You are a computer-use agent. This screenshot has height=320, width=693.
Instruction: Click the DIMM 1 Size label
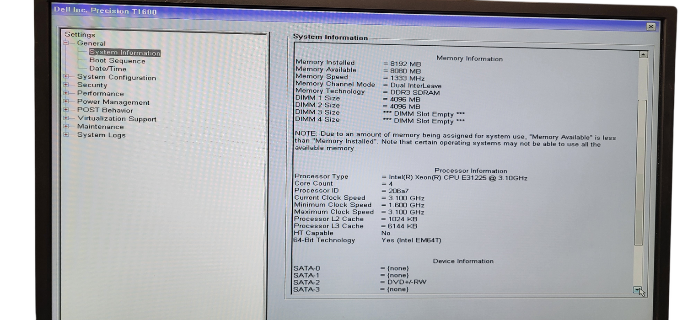coord(317,98)
